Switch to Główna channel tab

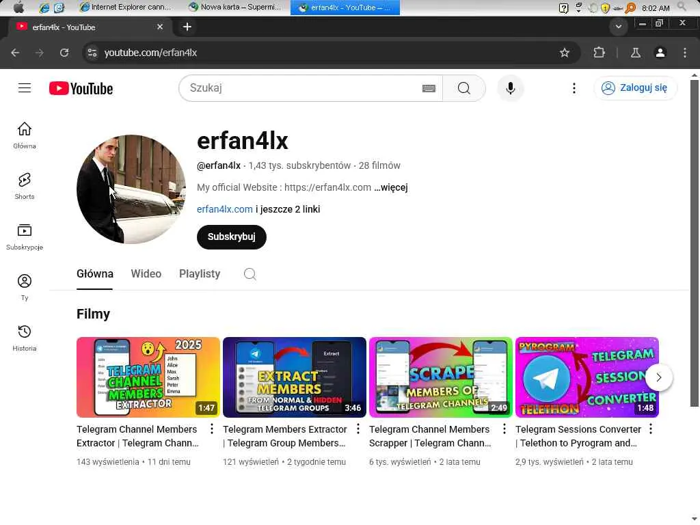pyautogui.click(x=94, y=273)
